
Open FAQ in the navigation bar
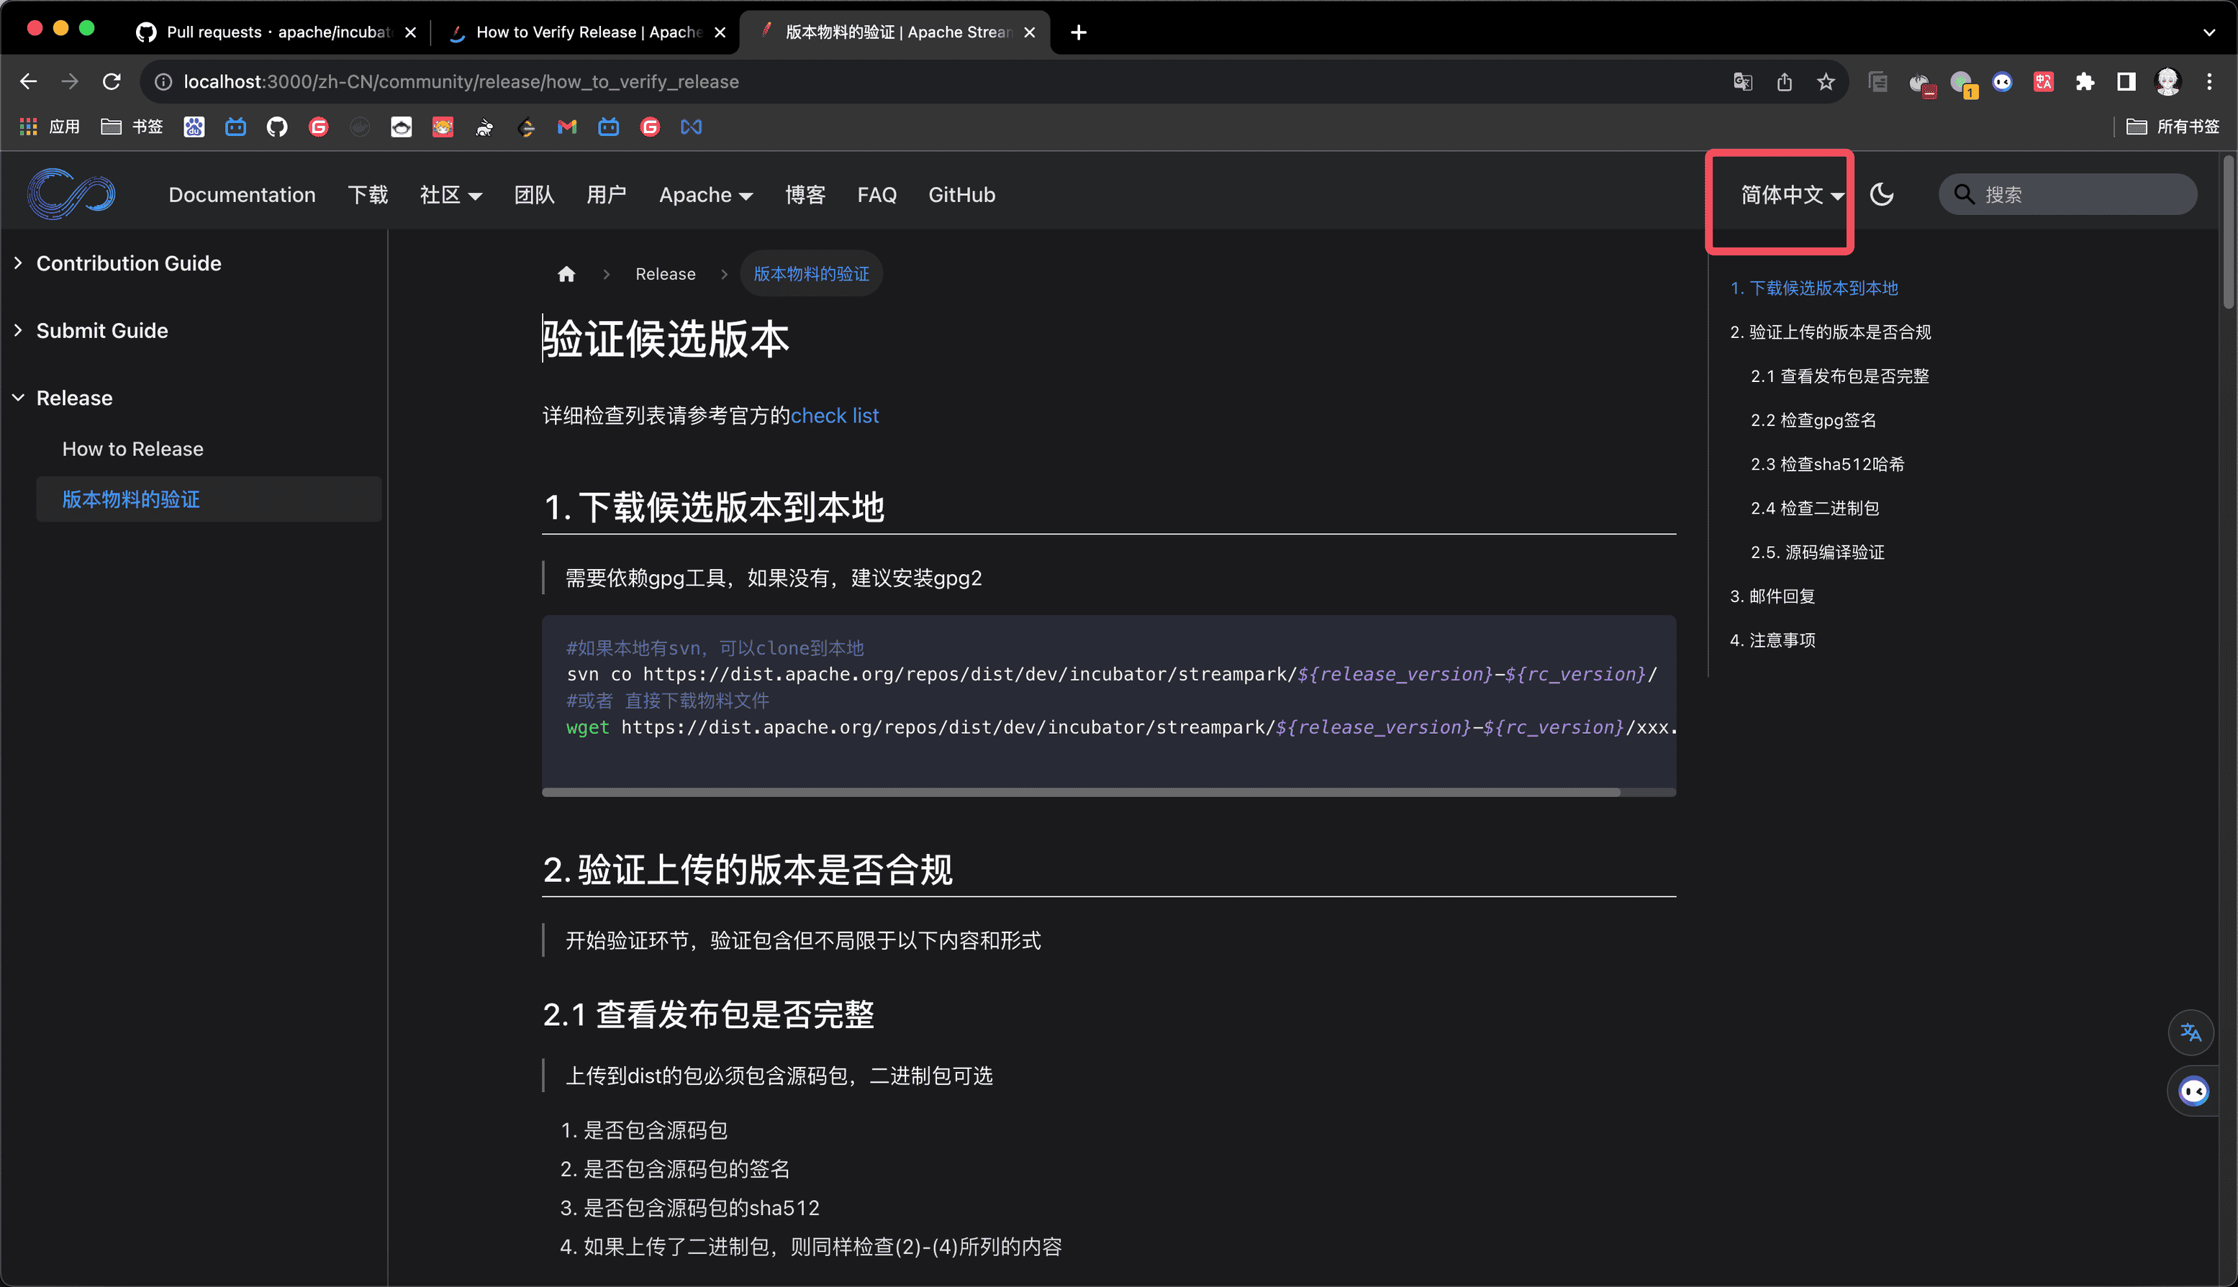pyautogui.click(x=876, y=196)
